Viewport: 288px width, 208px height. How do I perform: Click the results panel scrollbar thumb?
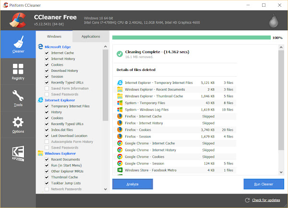pyautogui.click(x=281, y=100)
